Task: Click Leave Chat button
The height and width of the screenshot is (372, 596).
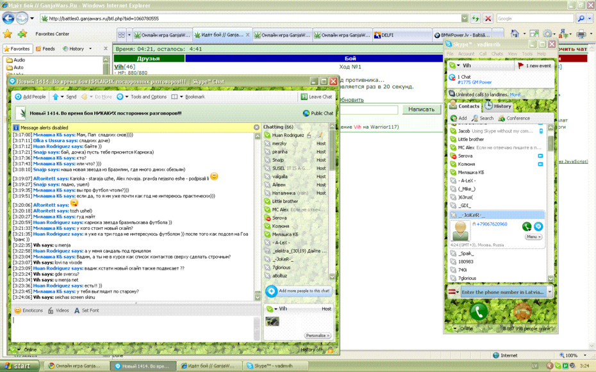Action: click(x=317, y=97)
